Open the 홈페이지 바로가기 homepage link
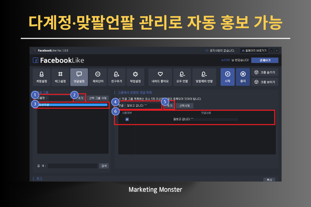The width and height of the screenshot is (311, 207). coord(254,51)
